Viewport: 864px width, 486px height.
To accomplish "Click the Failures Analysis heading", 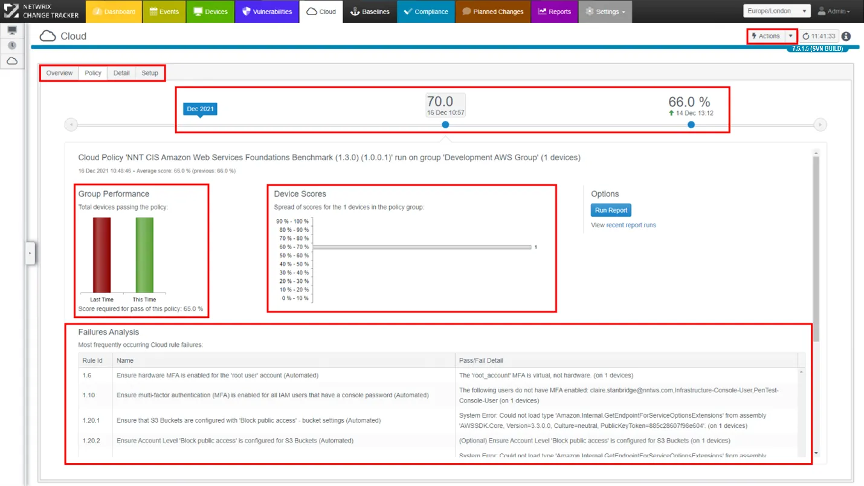I will click(x=109, y=332).
